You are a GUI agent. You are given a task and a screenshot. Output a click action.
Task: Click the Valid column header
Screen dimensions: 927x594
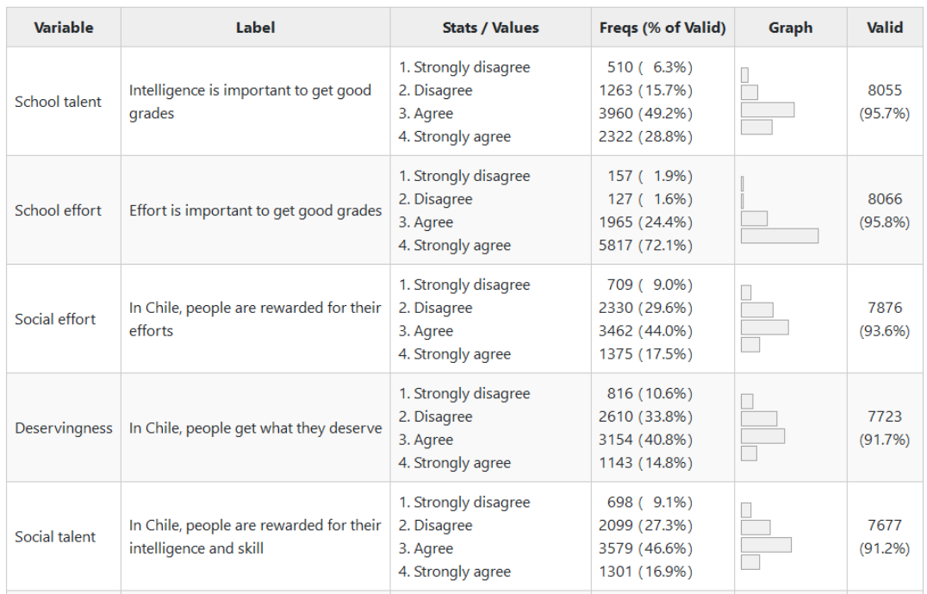click(x=885, y=28)
